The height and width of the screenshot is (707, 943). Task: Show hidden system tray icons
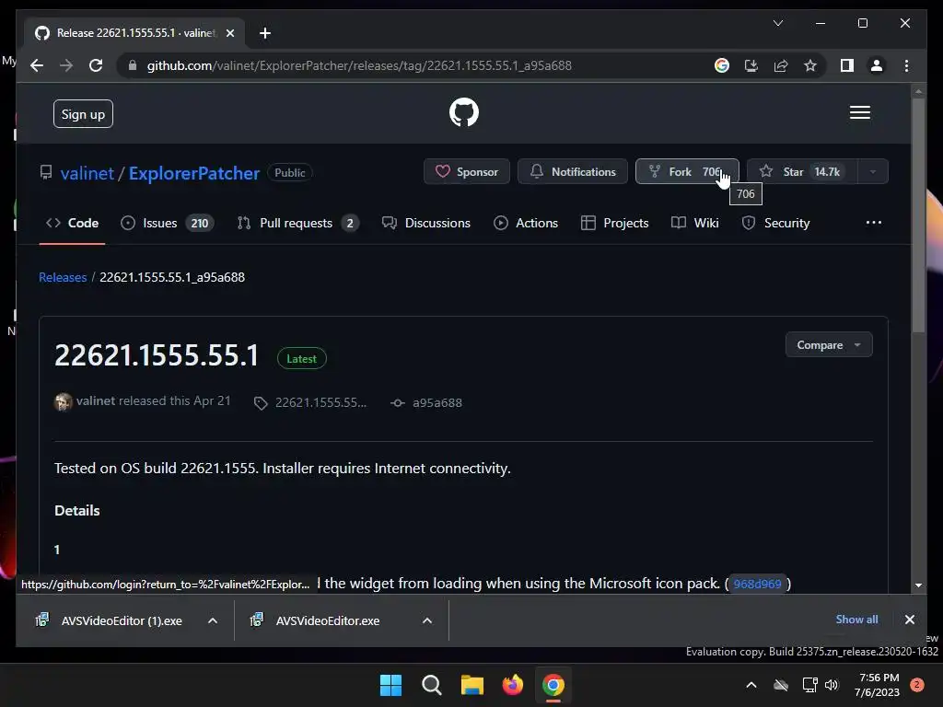click(x=751, y=685)
